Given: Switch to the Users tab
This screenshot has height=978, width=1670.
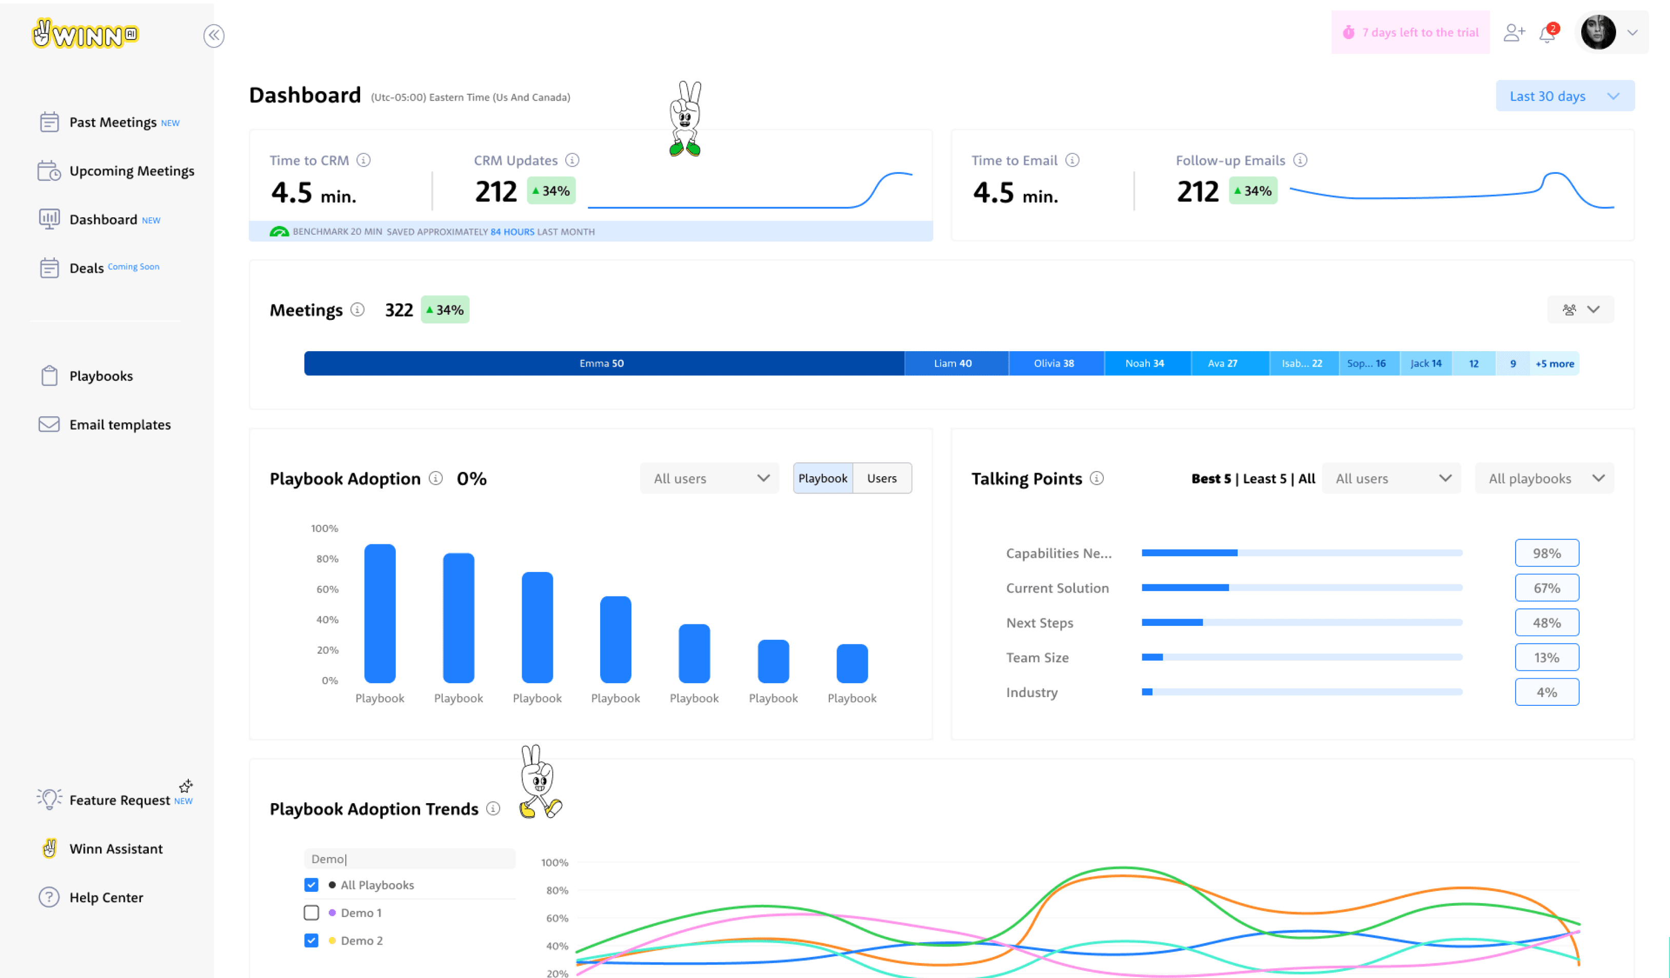Looking at the screenshot, I should 881,478.
